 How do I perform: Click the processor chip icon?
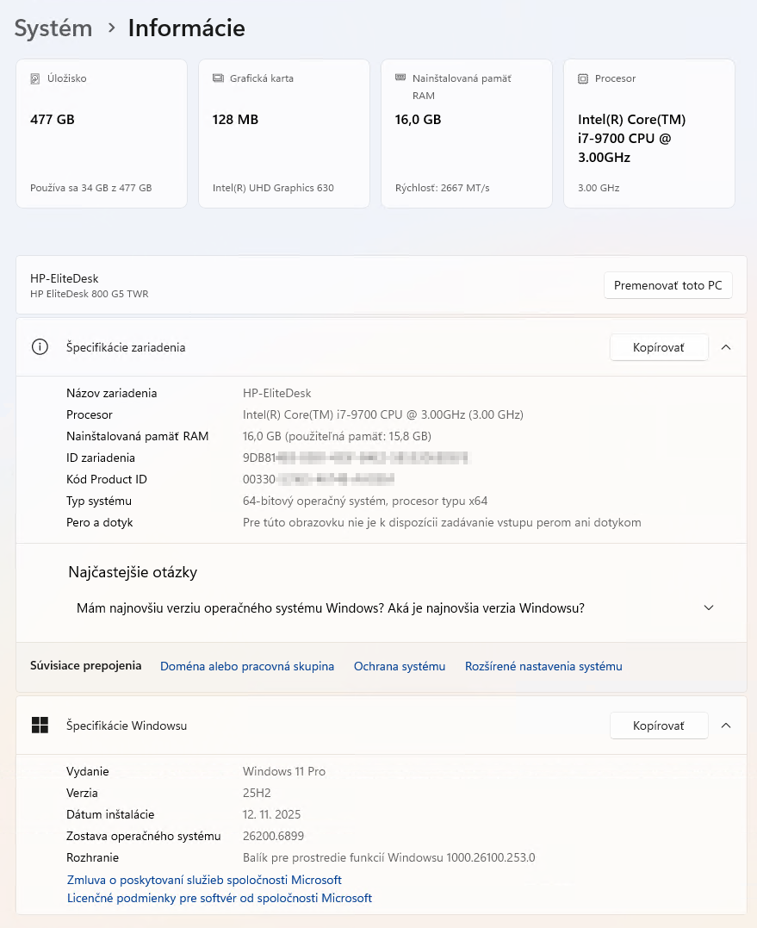tap(583, 78)
